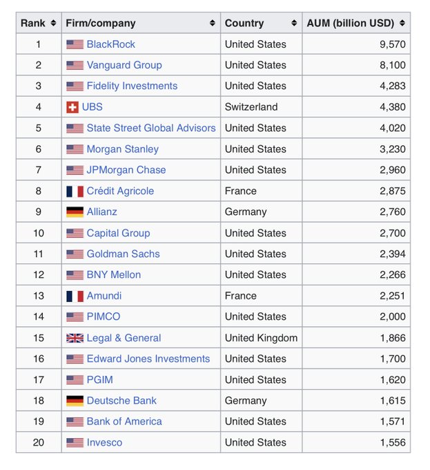Sort by Country column arrows
Screen dimensions: 430x470
(294, 23)
